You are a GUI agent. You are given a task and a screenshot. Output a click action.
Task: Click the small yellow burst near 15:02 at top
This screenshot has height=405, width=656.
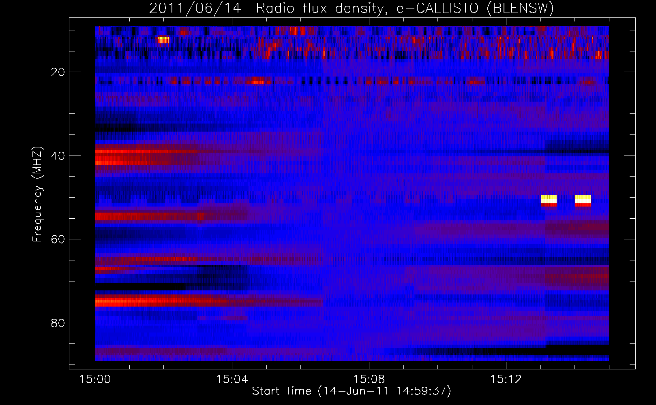point(163,40)
